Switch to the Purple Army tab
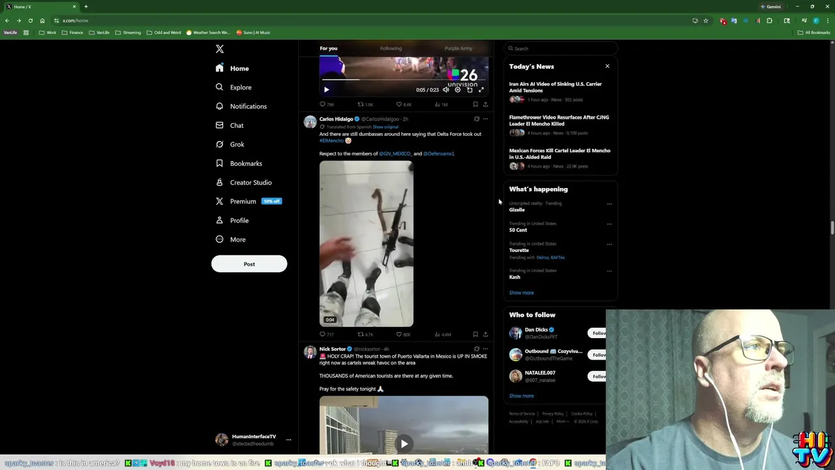This screenshot has height=470, width=835. pyautogui.click(x=458, y=48)
